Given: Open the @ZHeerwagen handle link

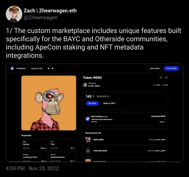Looking at the screenshot, I should [40, 18].
